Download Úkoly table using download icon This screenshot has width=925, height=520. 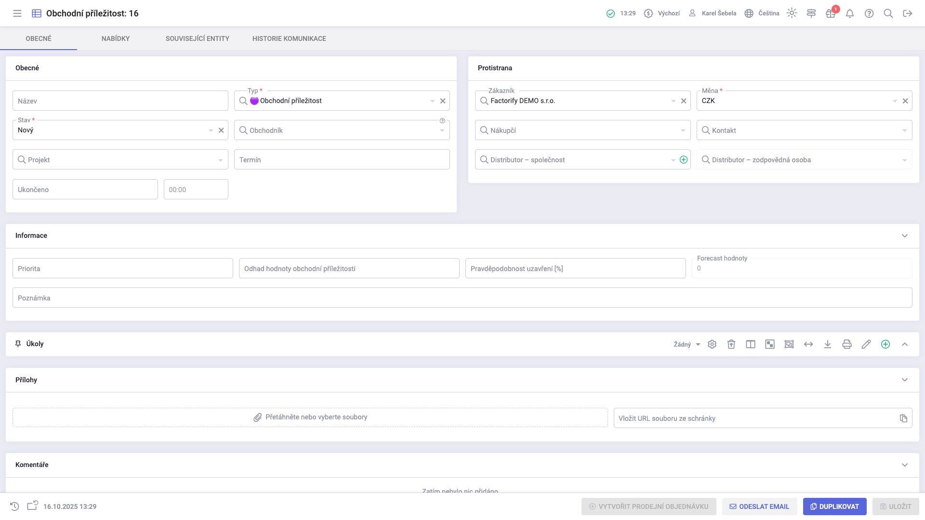(x=828, y=344)
